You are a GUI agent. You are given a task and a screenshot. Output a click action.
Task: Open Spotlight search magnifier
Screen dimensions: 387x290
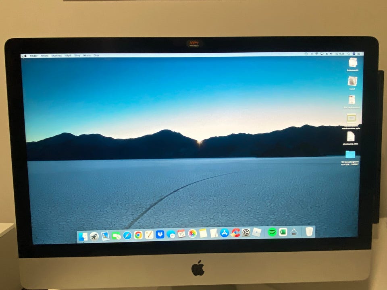[348, 54]
